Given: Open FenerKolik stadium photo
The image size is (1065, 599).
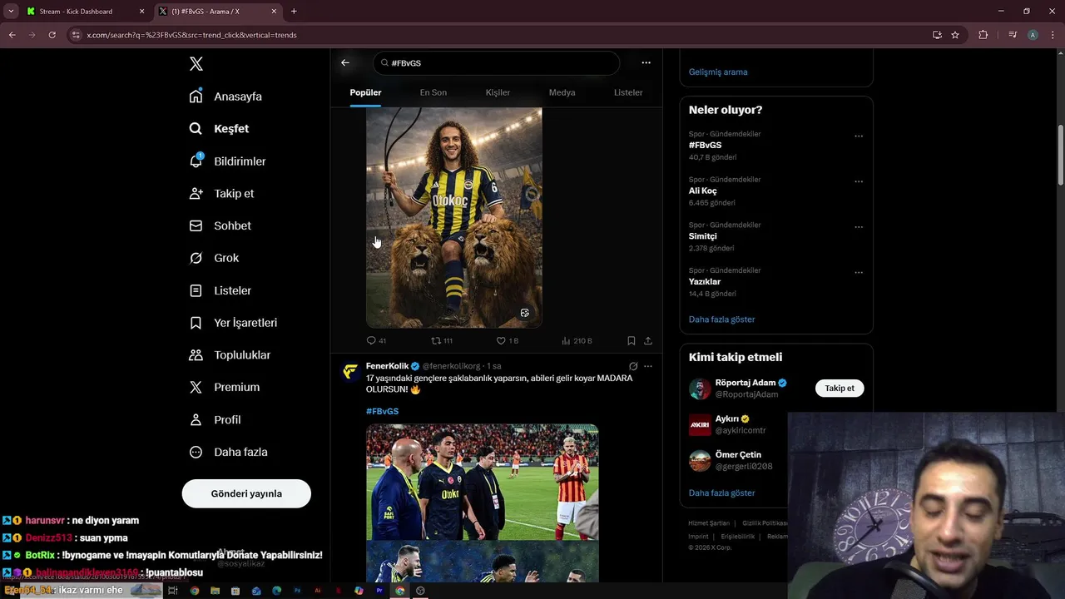Looking at the screenshot, I should [x=483, y=483].
